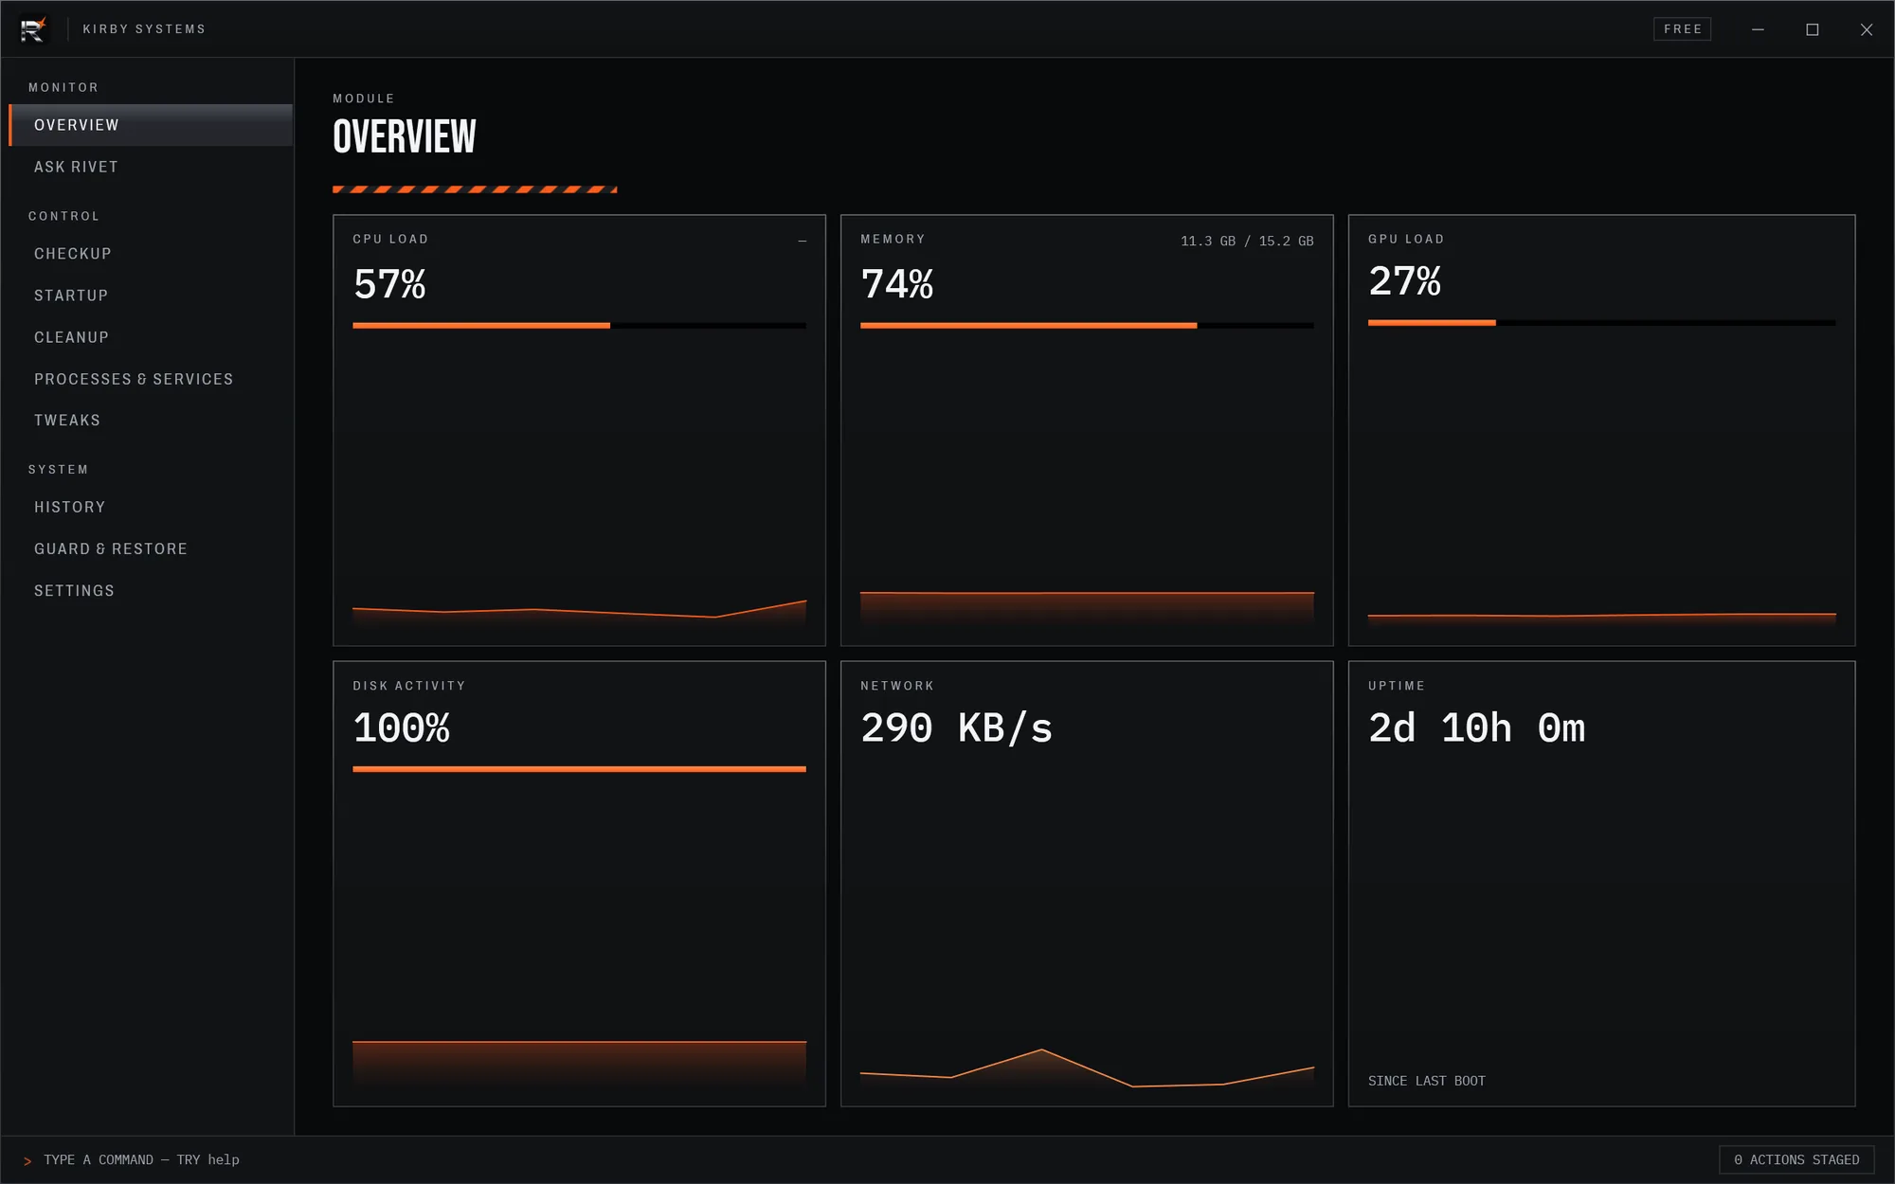This screenshot has width=1895, height=1184.
Task: Click the 290 KB/s network value
Action: (x=957, y=728)
